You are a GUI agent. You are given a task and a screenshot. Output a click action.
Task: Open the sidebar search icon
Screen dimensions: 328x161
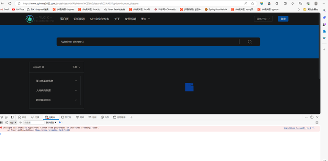coord(324,11)
